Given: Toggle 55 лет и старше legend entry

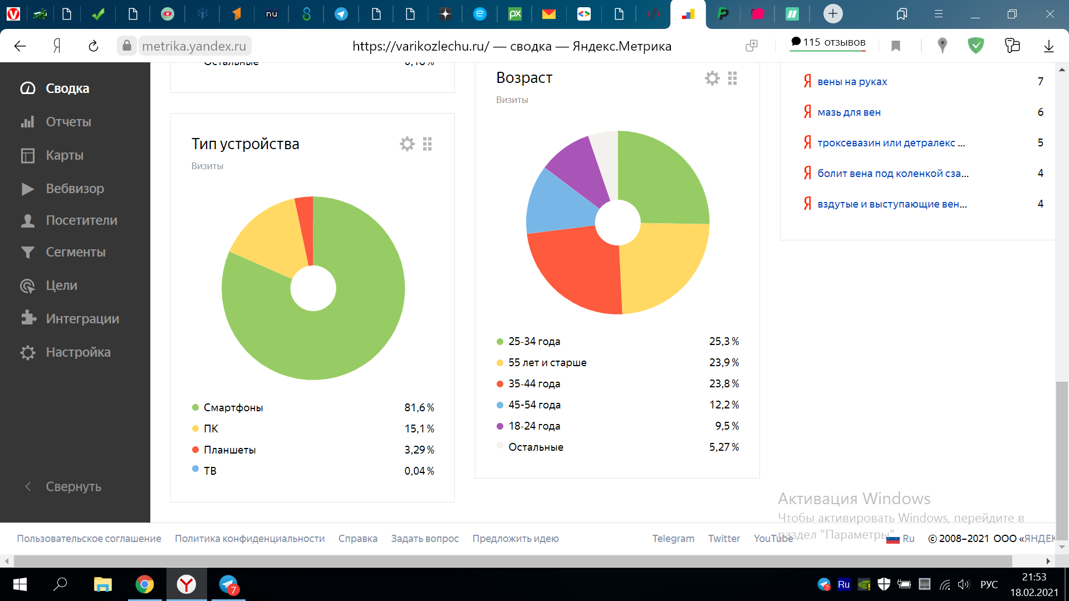Looking at the screenshot, I should pos(547,362).
